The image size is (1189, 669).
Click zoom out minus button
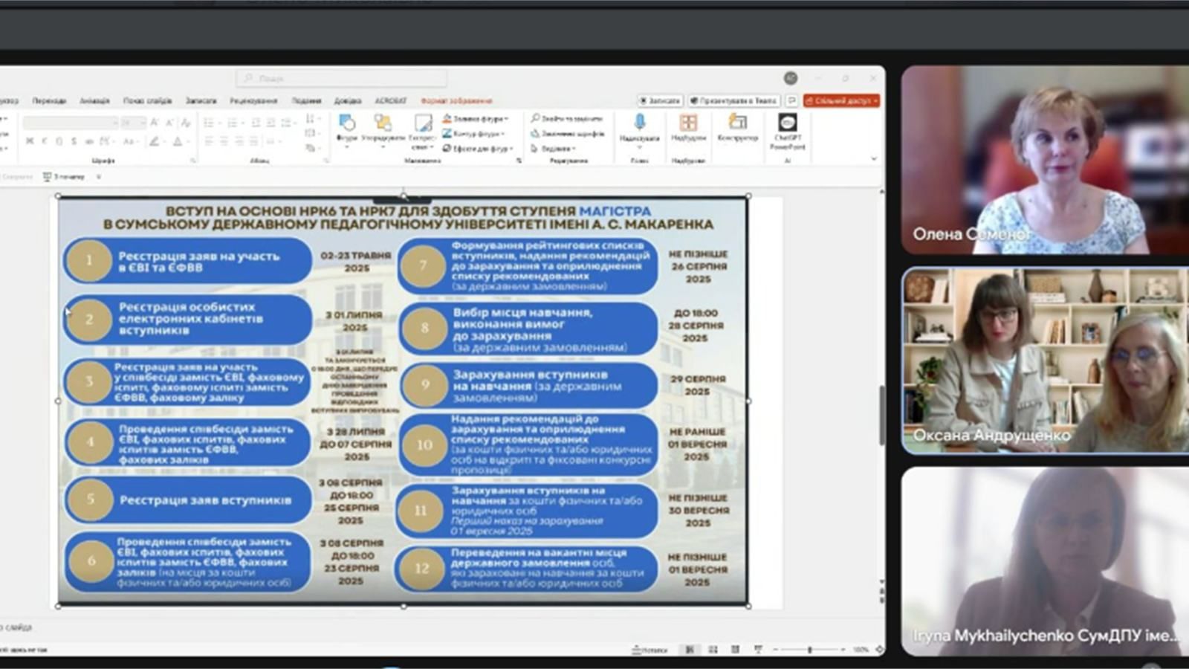pos(776,650)
